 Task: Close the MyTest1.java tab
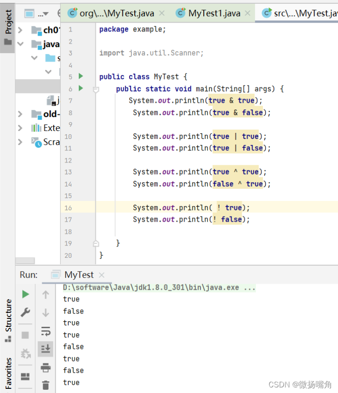[x=247, y=13]
